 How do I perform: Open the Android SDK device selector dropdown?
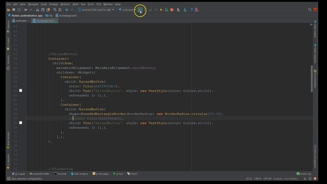coord(97,10)
